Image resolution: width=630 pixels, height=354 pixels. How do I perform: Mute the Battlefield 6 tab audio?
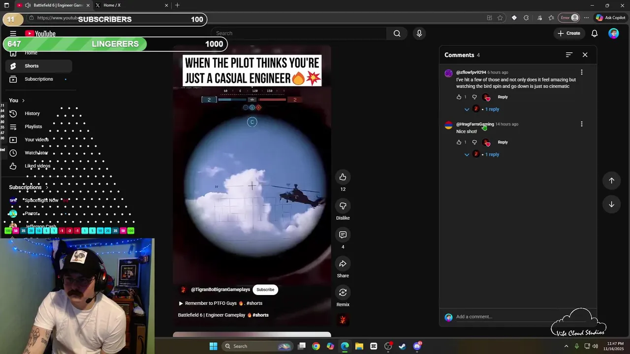tap(28, 5)
